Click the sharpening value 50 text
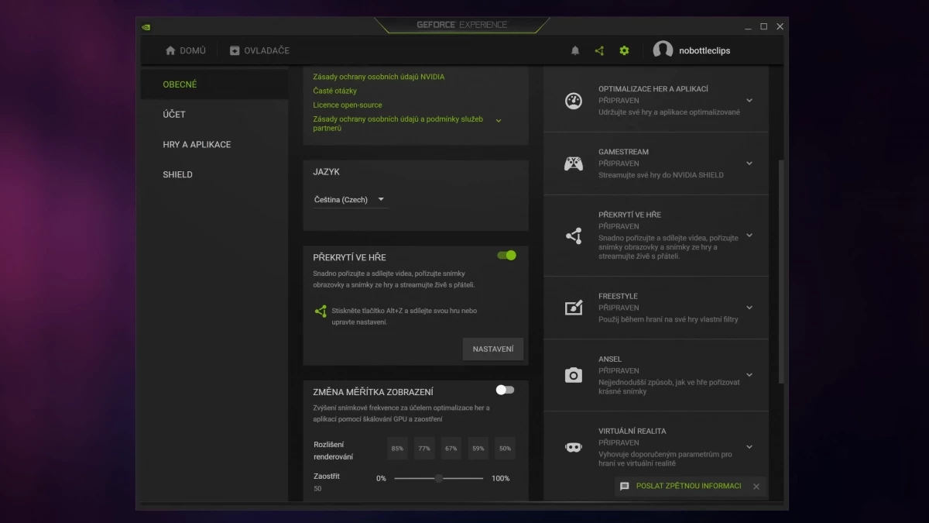Screen dimensions: 929x523 coord(317,489)
